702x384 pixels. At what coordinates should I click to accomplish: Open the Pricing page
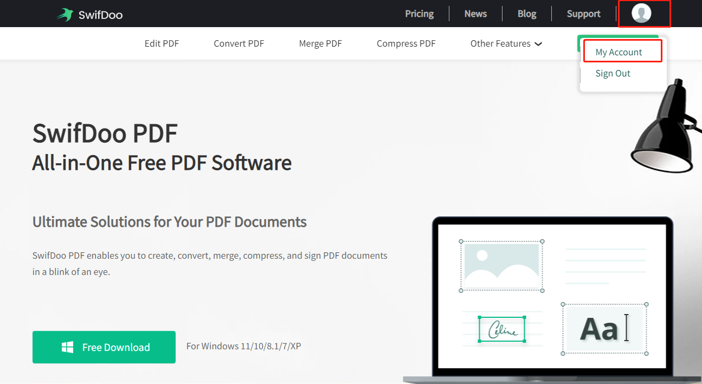[420, 14]
